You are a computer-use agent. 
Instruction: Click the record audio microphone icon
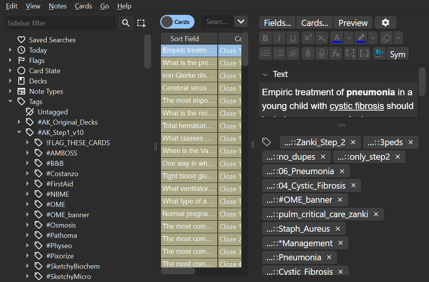[x=321, y=54]
